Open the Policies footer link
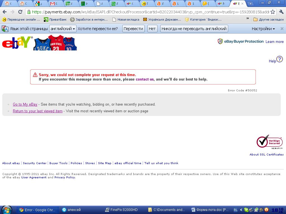The width and height of the screenshot is (286, 214). [x=76, y=163]
